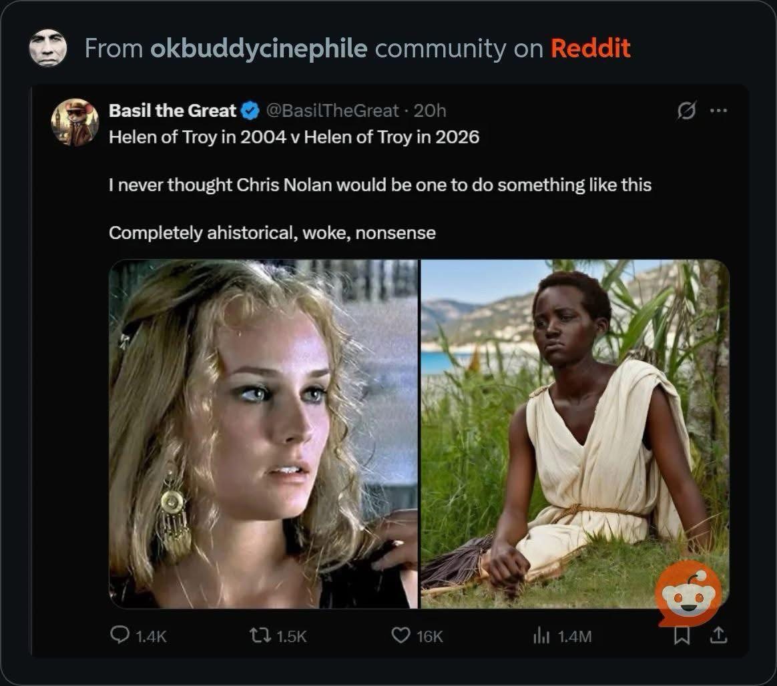This screenshot has height=686, width=777.
Task: Click the share upload arrow icon
Action: click(718, 635)
